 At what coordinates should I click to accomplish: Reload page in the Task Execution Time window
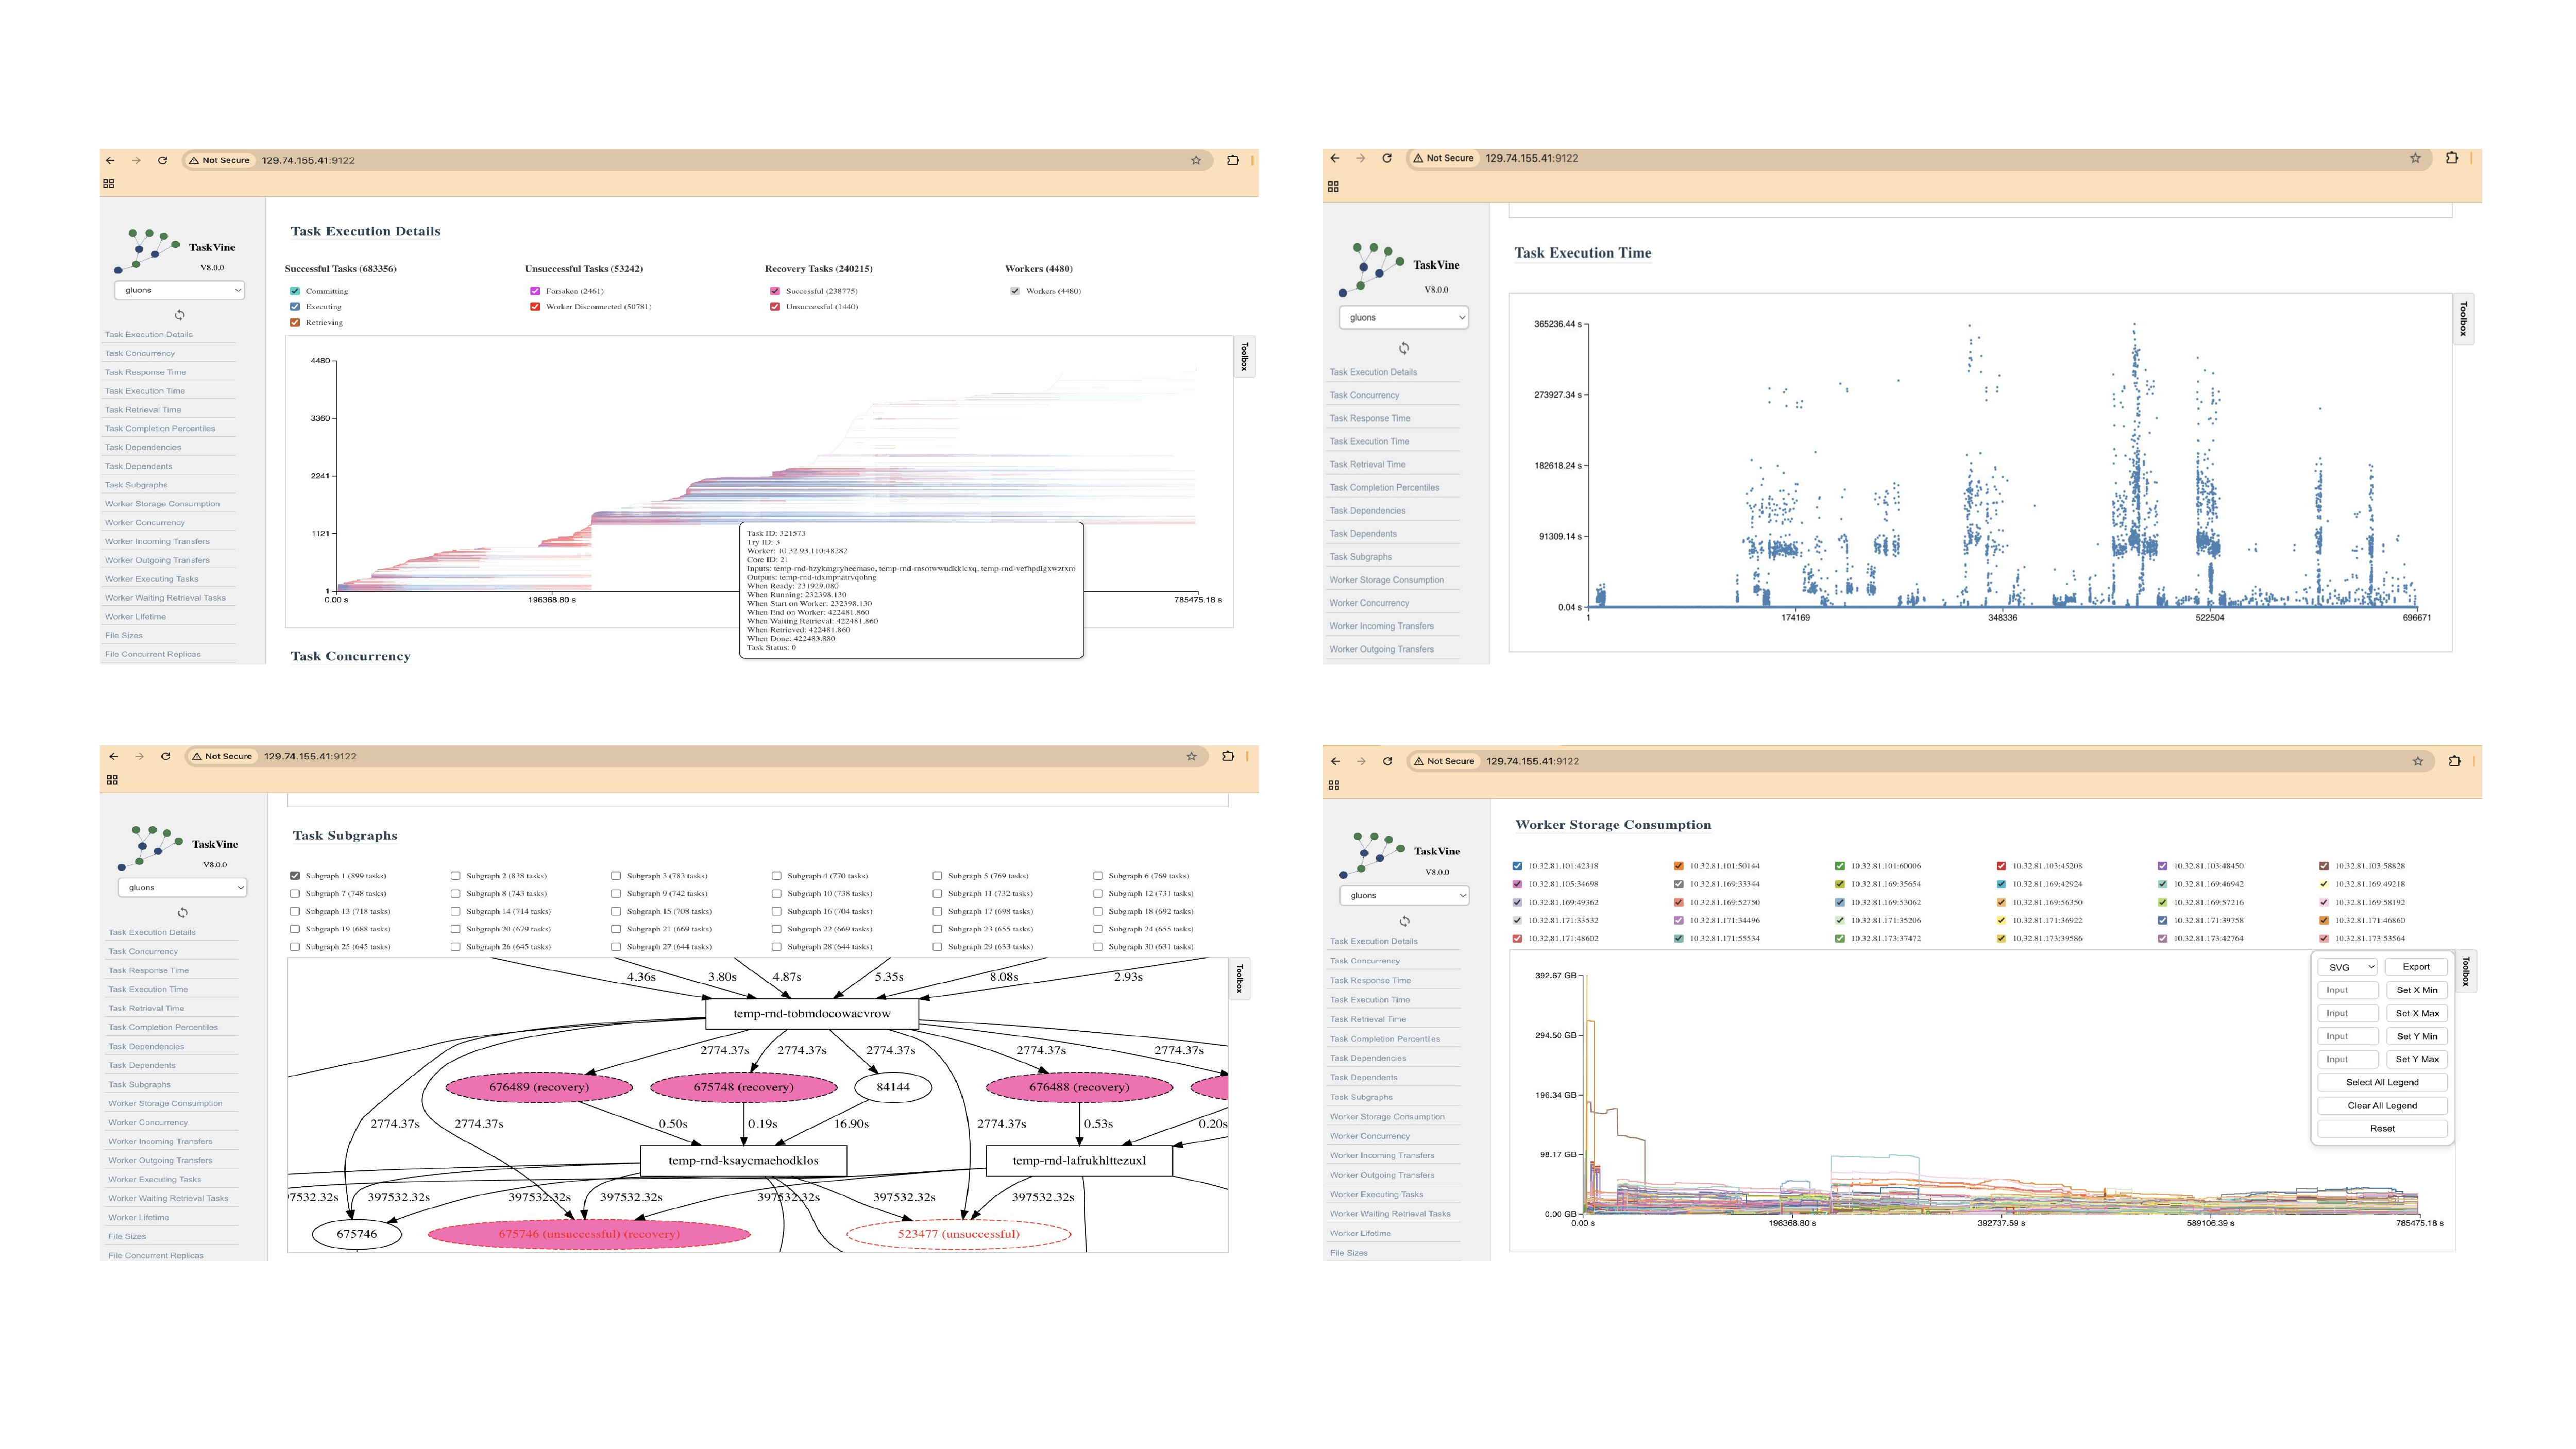1387,158
